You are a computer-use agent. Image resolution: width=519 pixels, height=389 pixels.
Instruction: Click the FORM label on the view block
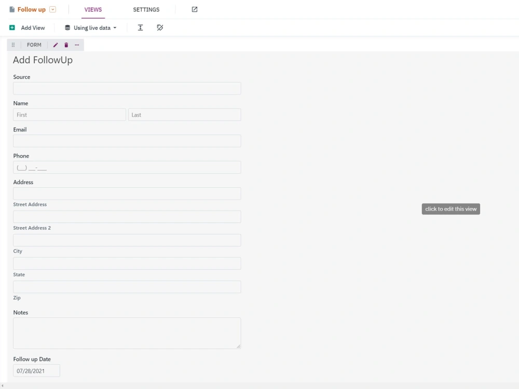point(34,45)
